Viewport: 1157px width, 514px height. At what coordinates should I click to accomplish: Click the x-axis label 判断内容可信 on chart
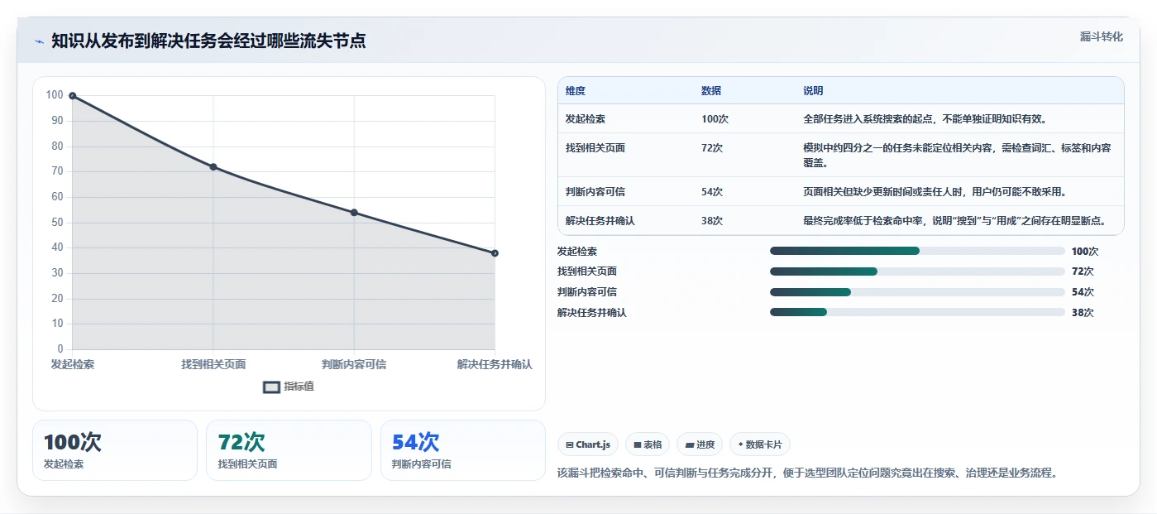click(x=354, y=364)
